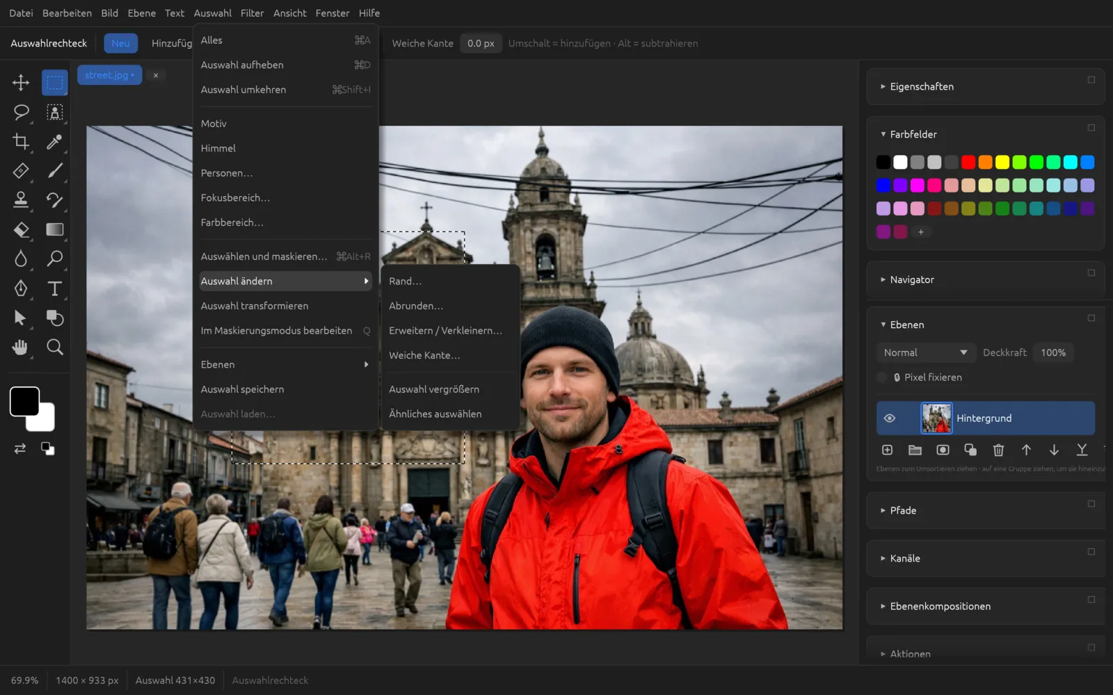Select the Hand tool
The image size is (1113, 695).
click(21, 347)
